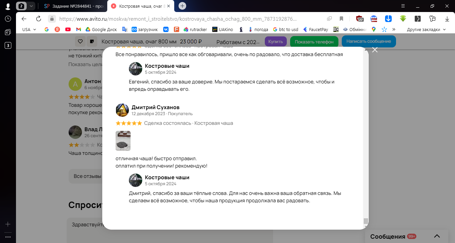Add listing to favorites with the heart icon
This screenshot has width=455, height=243.
tap(80, 42)
